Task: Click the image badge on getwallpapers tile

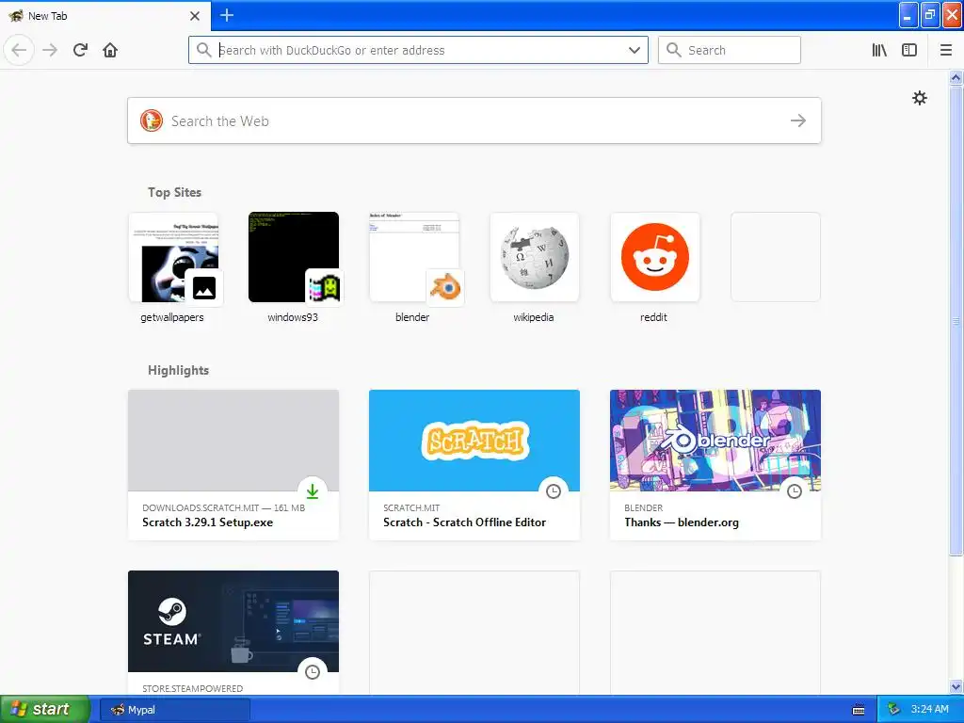Action: pyautogui.click(x=204, y=287)
